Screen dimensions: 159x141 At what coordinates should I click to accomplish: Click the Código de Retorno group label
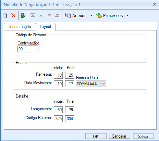31,35
